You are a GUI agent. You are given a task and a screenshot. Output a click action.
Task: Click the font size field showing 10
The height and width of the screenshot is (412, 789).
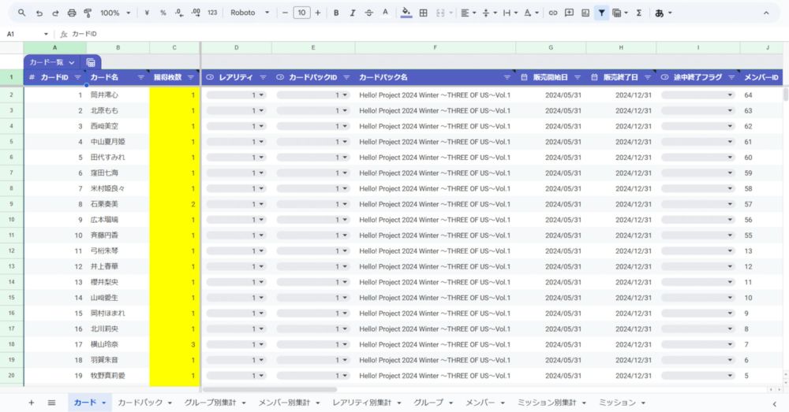[301, 13]
